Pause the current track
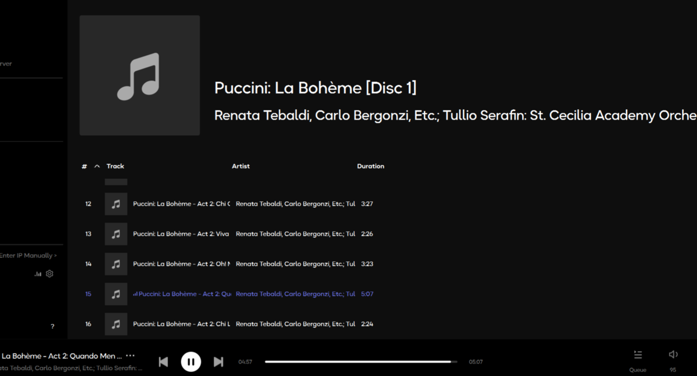Screen dimensions: 697x376 (x=191, y=361)
